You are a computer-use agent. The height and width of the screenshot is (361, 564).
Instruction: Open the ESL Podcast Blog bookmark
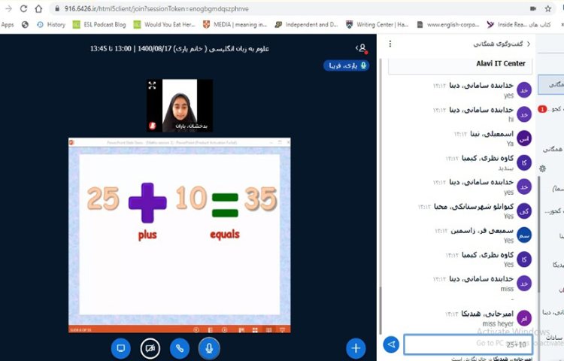99,25
